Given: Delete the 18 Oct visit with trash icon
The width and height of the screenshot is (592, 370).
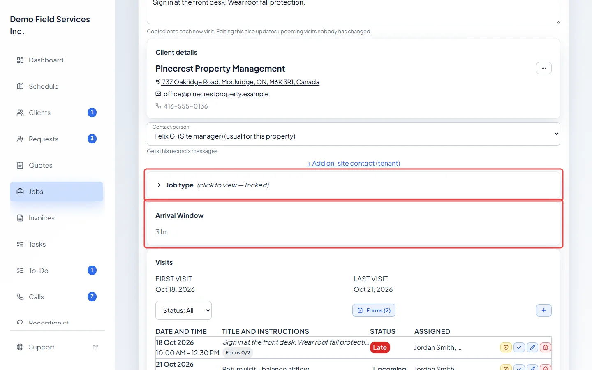Looking at the screenshot, I should pos(546,347).
